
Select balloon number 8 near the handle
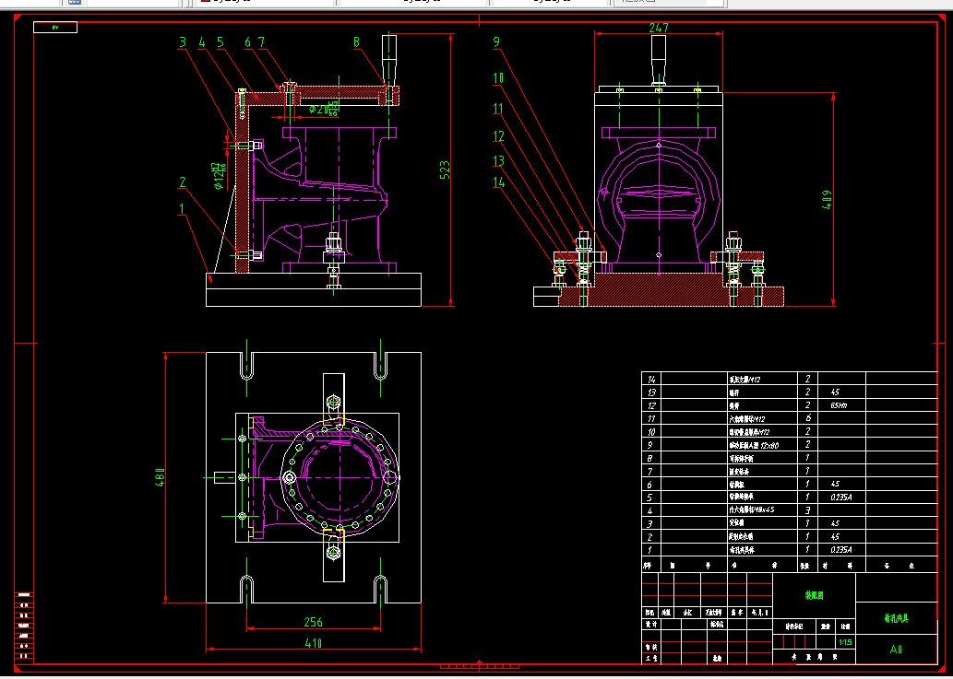356,41
